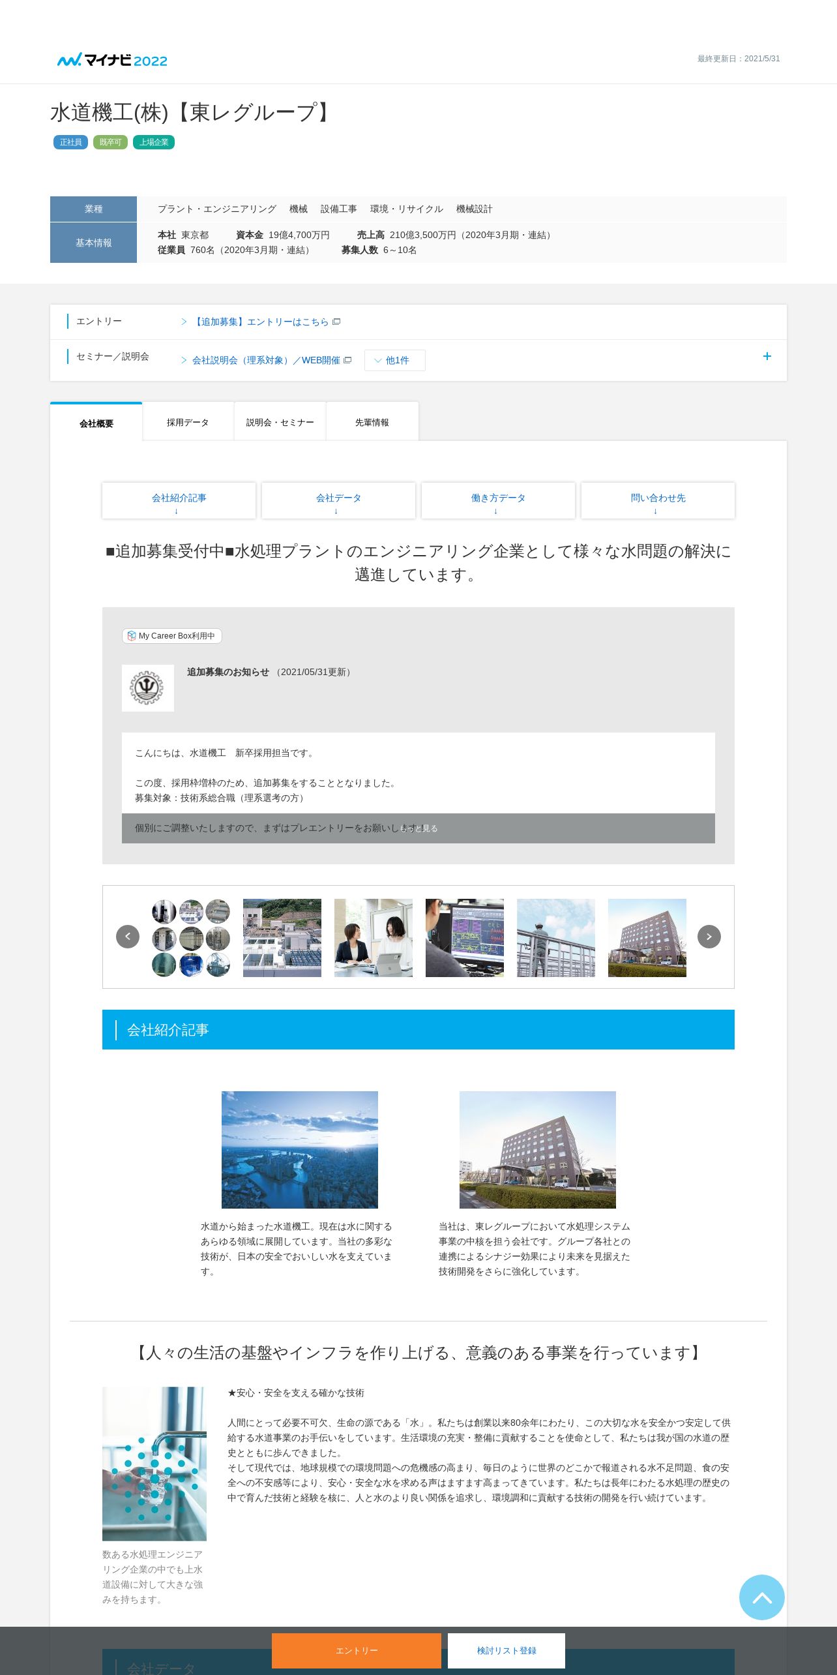Screen dimensions: 837x1675
Task: Click the 環境・リサイクル industry text
Action: [x=407, y=209]
